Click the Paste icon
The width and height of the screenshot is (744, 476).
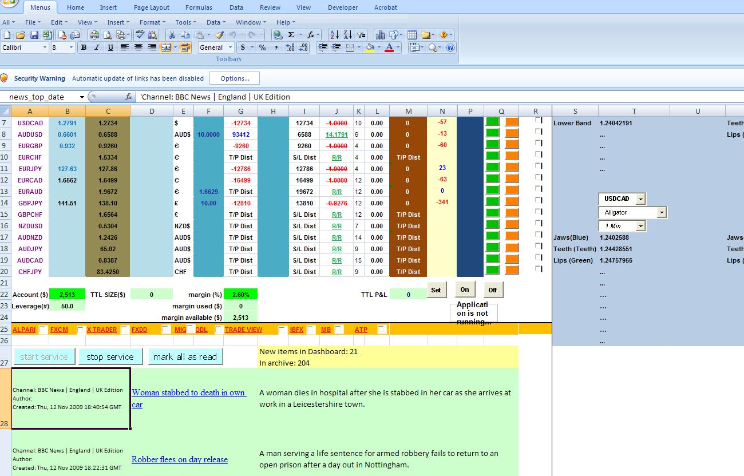click(199, 34)
